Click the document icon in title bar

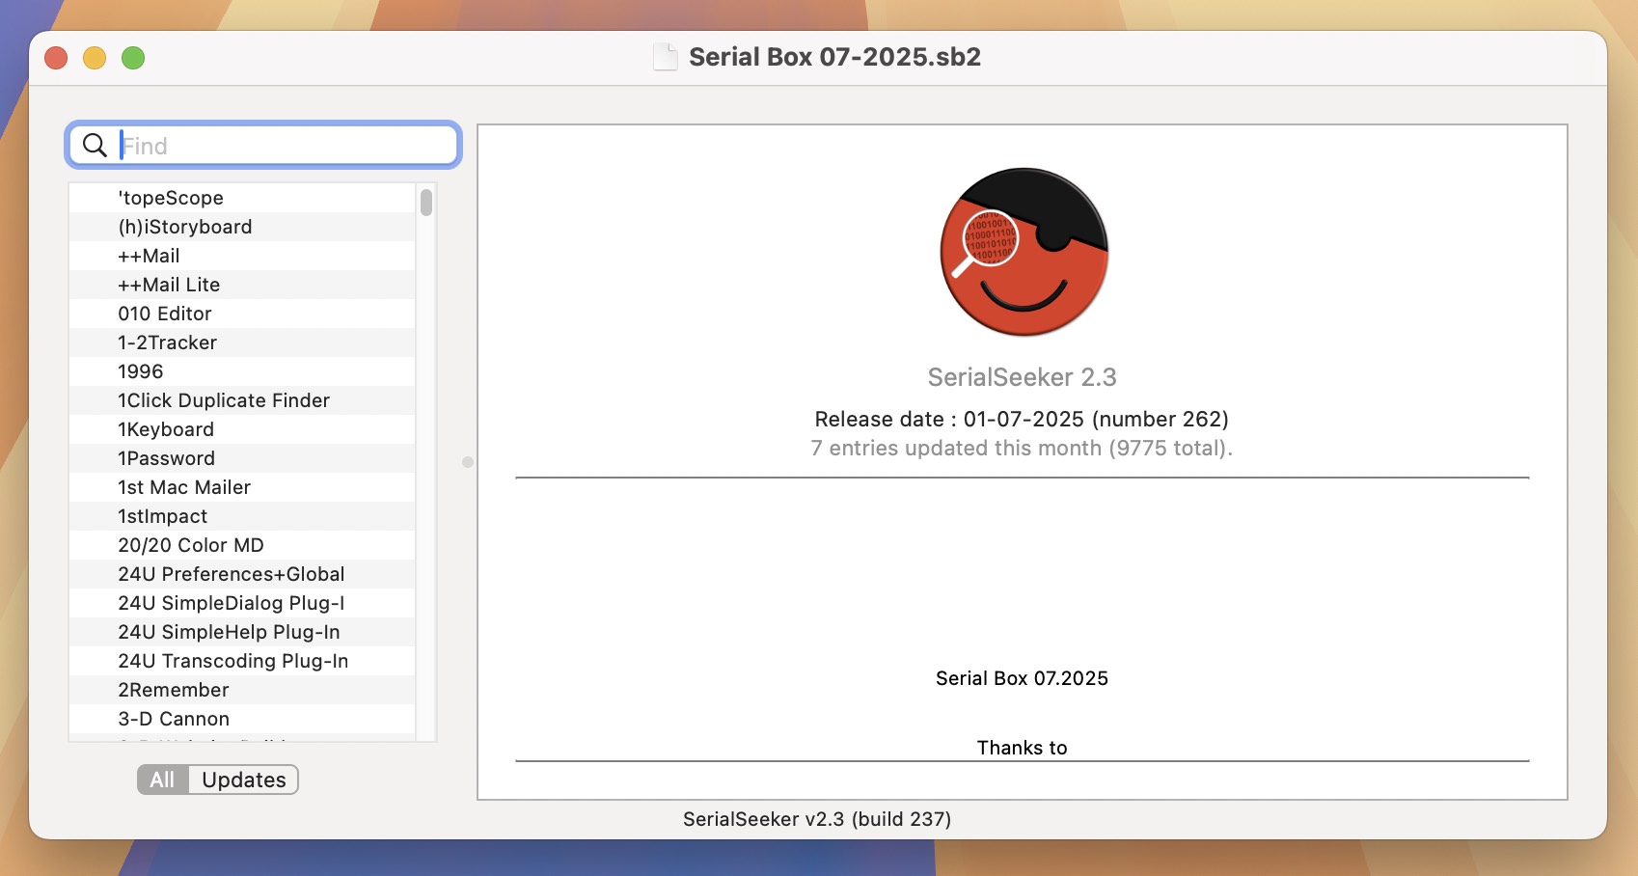click(666, 57)
